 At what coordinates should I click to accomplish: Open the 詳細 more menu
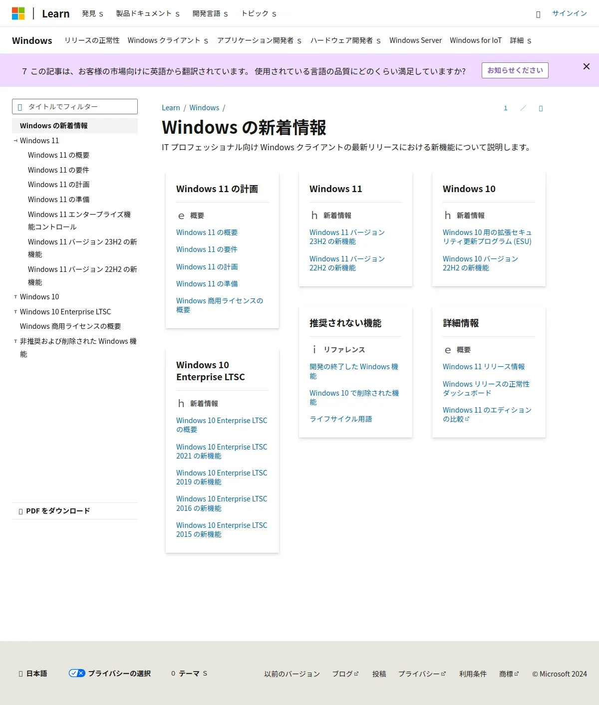point(521,40)
